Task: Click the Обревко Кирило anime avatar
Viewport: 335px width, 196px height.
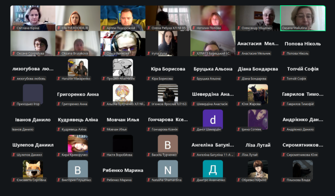Action: coord(257,169)
